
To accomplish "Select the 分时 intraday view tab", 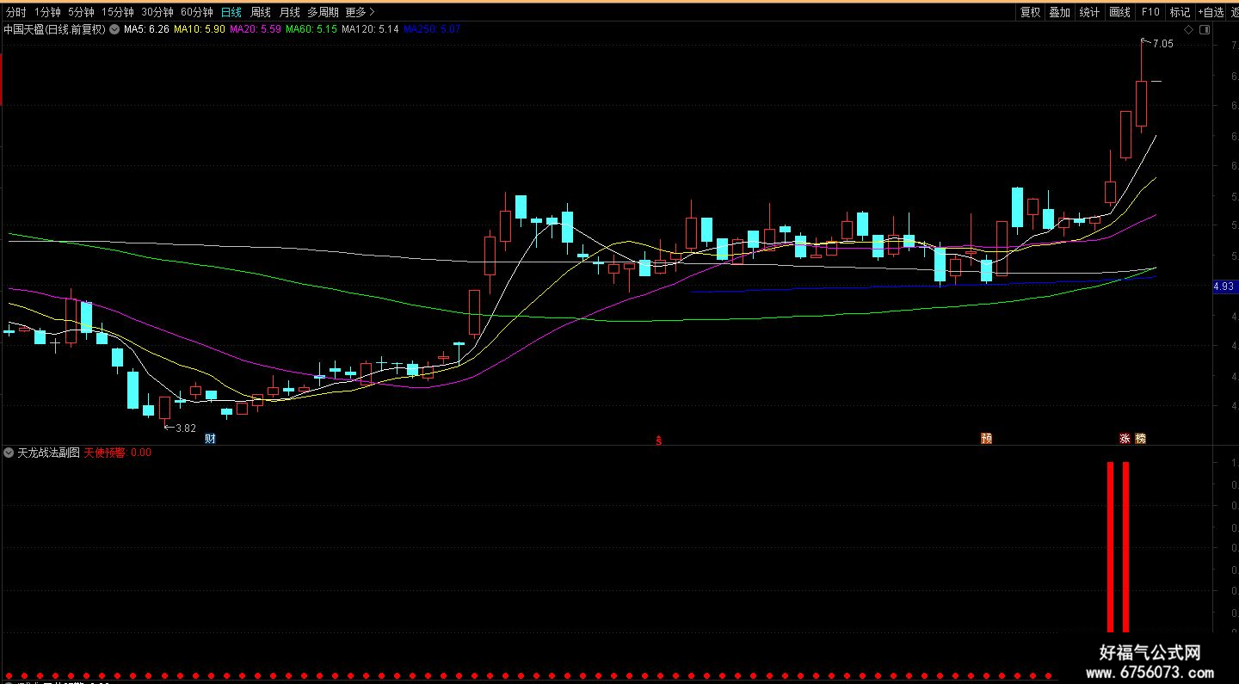I will pyautogui.click(x=16, y=12).
